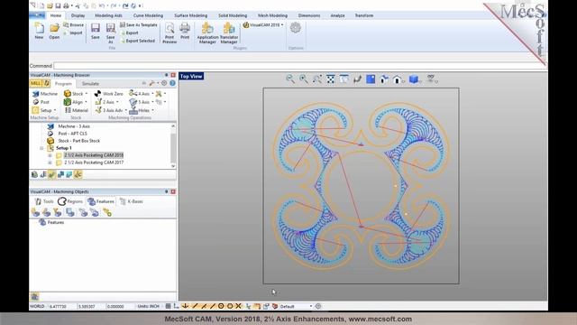Click Save As Template
The width and height of the screenshot is (577, 325).
click(138, 24)
